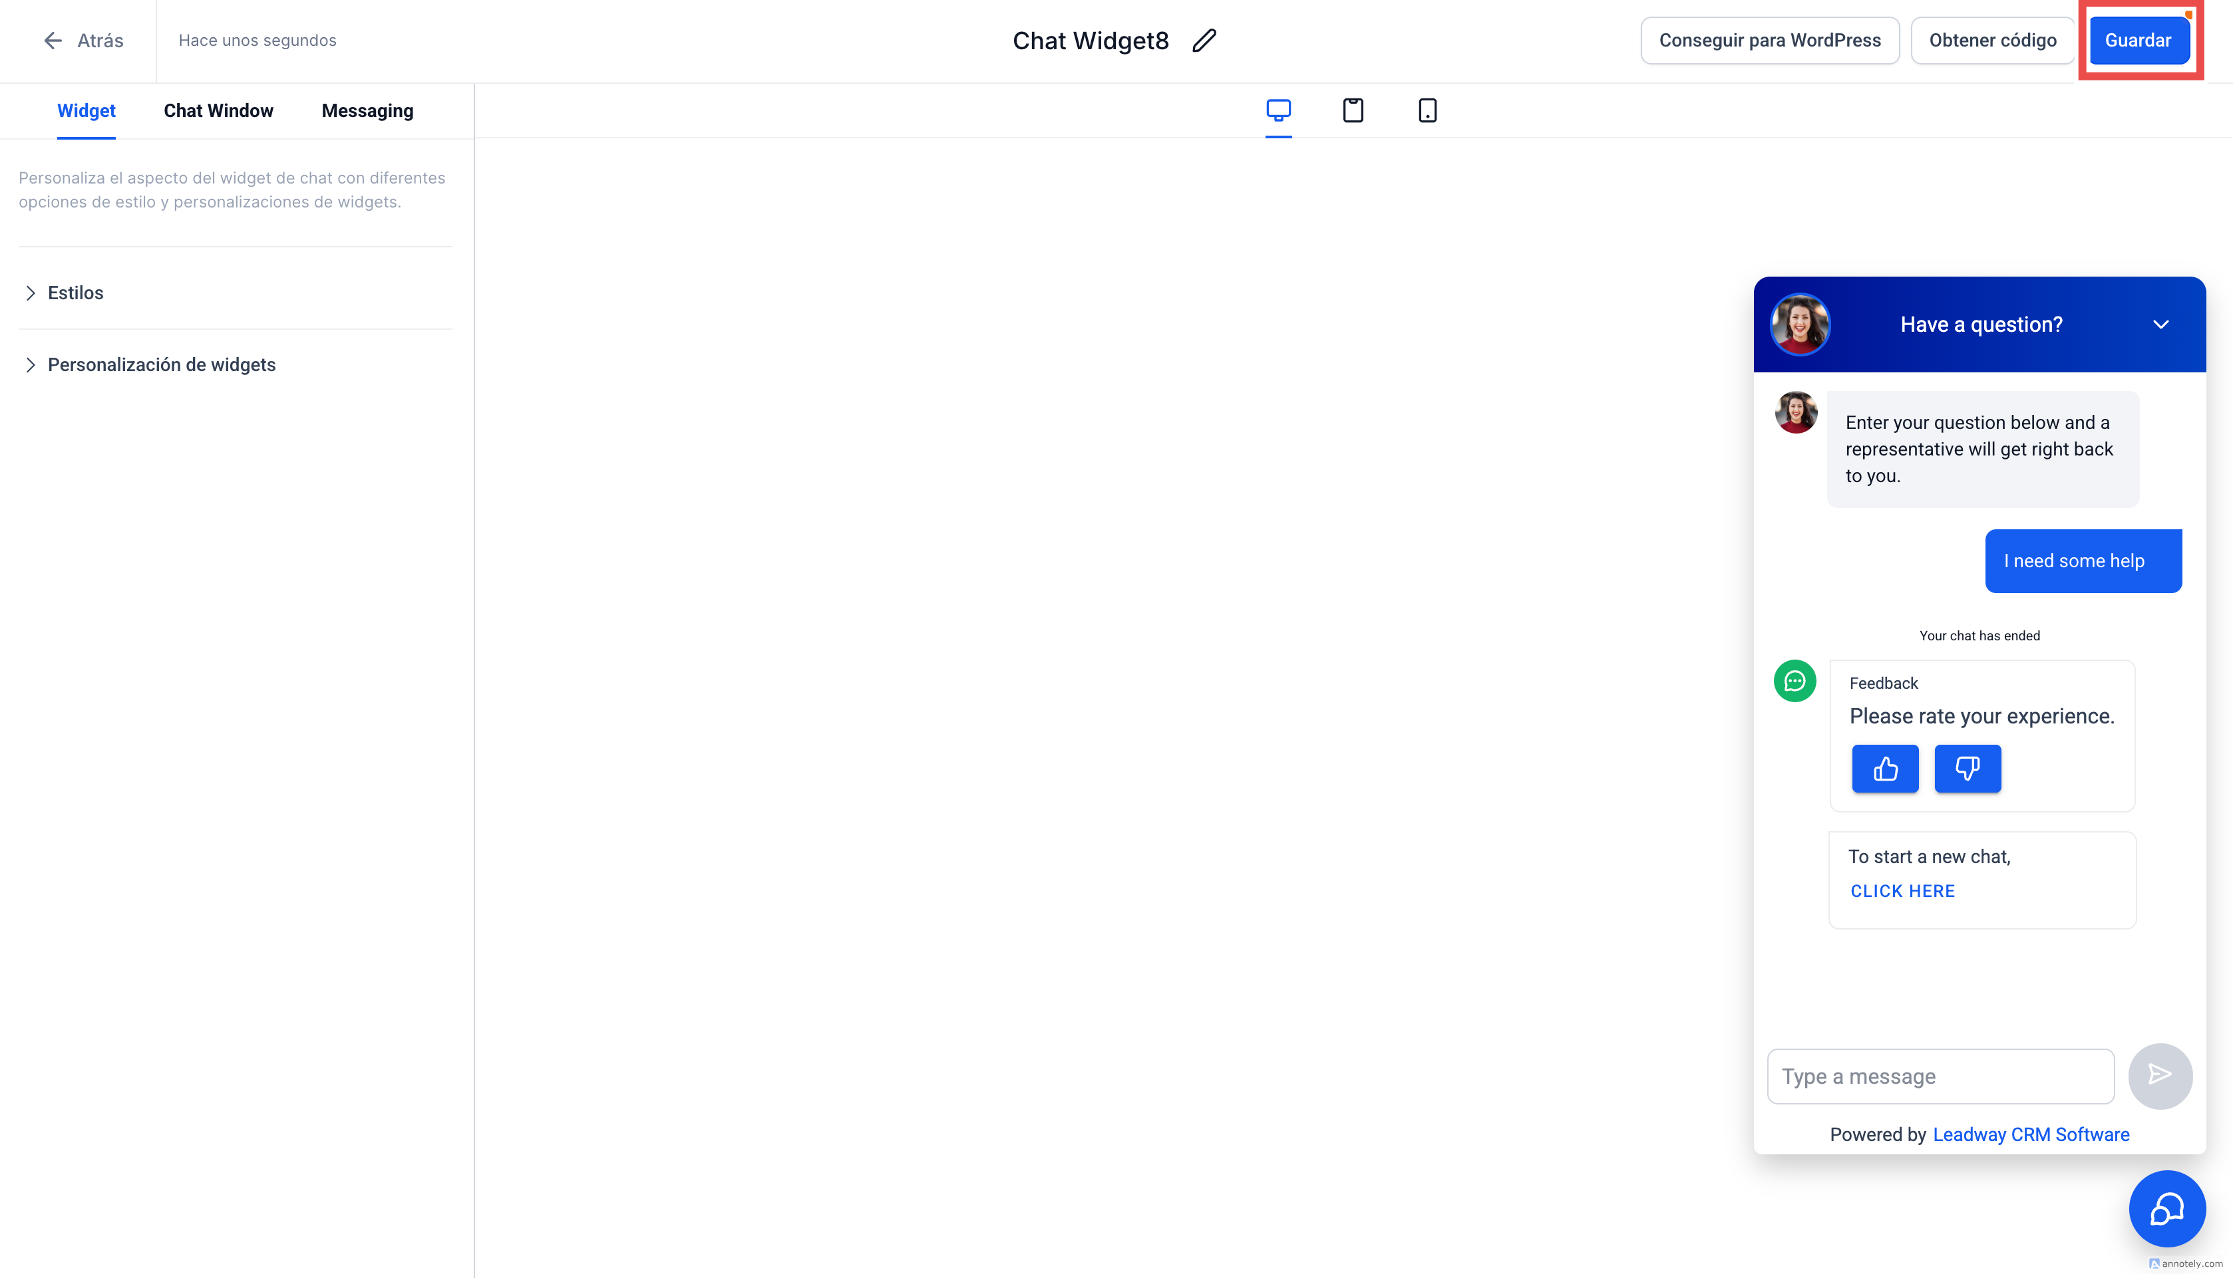The height and width of the screenshot is (1278, 2233).
Task: Click the round chat bubble launcher
Action: pos(2166,1209)
